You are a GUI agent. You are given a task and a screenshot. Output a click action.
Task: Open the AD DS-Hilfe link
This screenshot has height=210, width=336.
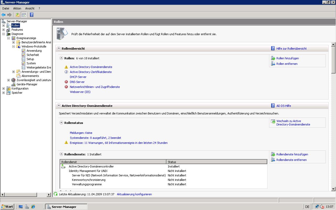(x=283, y=106)
